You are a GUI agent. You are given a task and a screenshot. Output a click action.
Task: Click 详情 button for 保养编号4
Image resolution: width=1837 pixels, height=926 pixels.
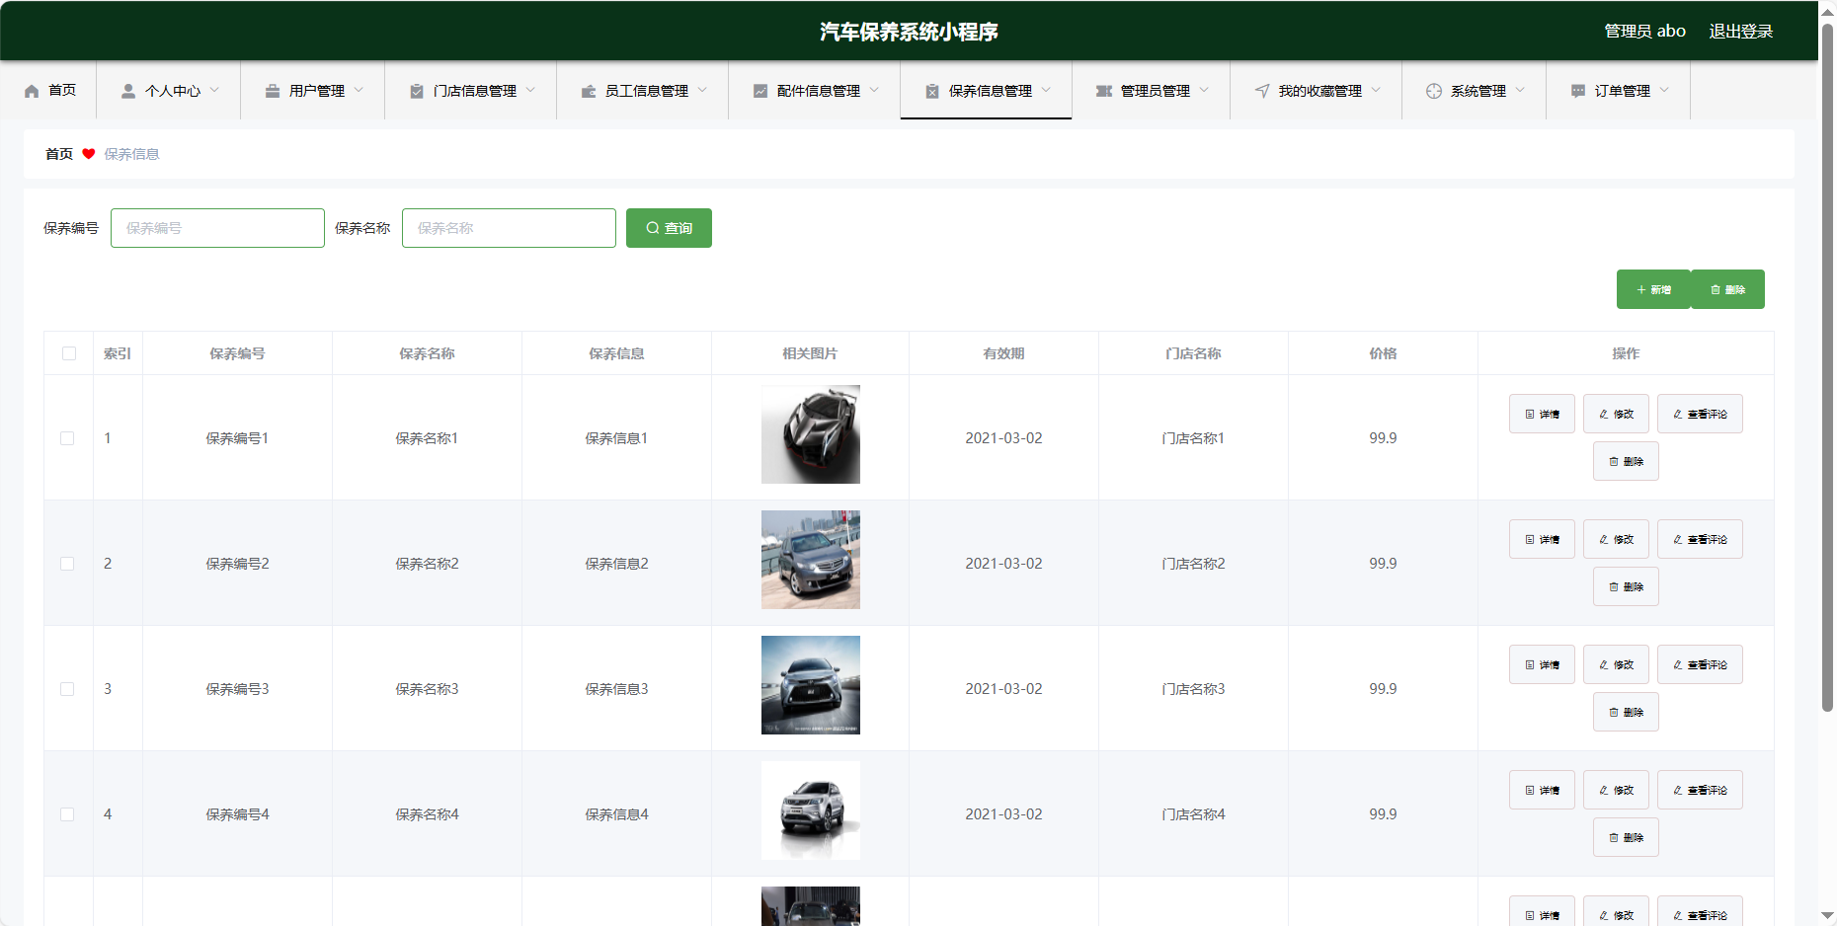tap(1542, 790)
